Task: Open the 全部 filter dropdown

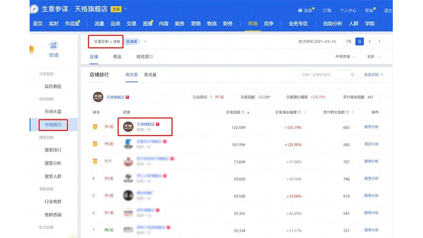Action: (373, 57)
